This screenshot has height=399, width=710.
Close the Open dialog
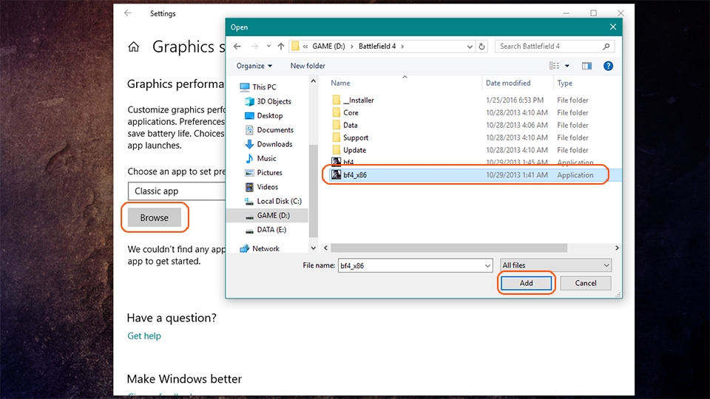(x=612, y=27)
